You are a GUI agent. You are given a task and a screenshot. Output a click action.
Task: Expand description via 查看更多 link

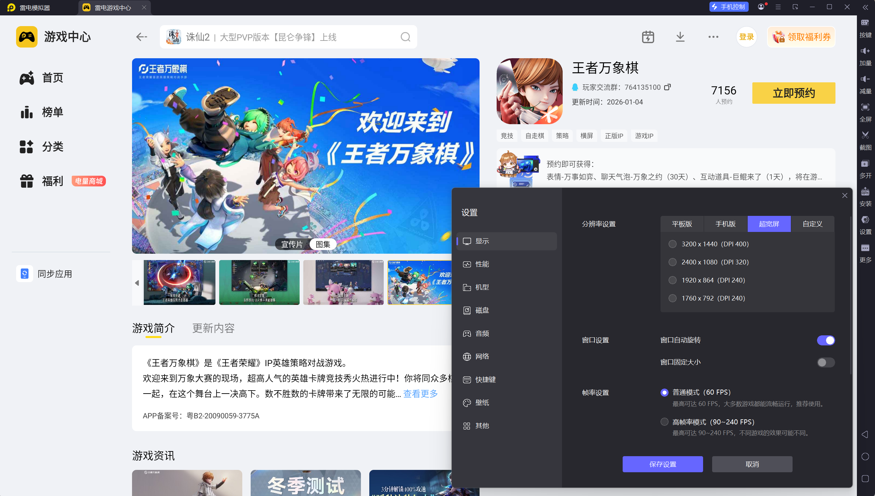click(420, 394)
